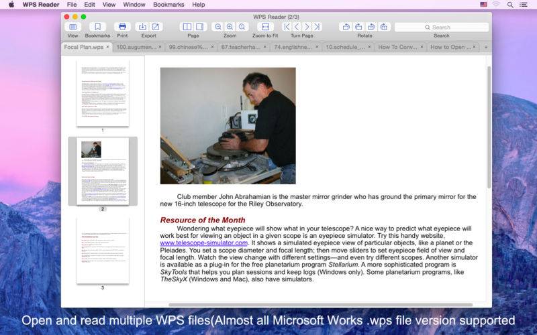Click the actual size magnifier icon
The image size is (537, 335).
[x=242, y=27]
